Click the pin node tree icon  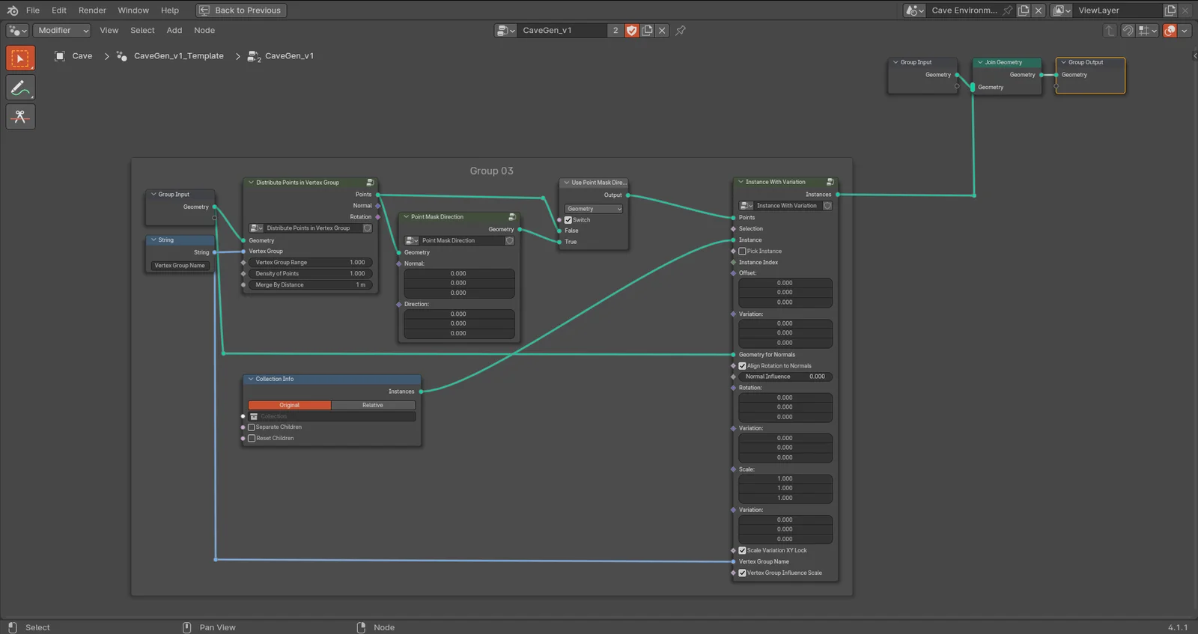pyautogui.click(x=680, y=31)
